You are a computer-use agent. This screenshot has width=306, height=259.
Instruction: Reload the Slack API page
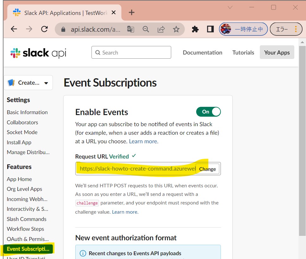click(x=45, y=29)
